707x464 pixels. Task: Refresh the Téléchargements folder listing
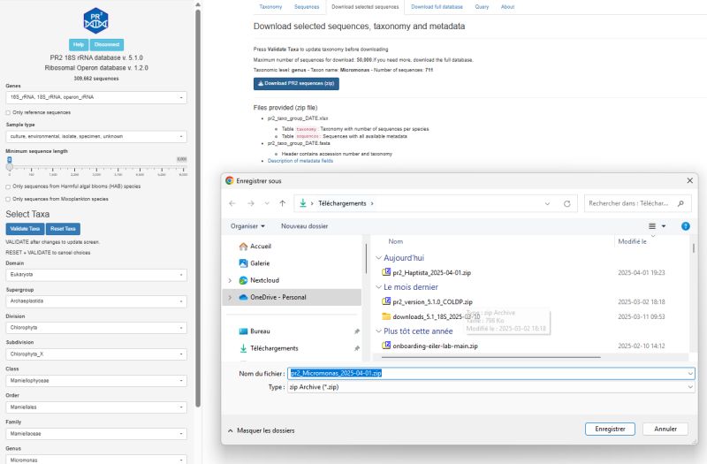pos(566,203)
